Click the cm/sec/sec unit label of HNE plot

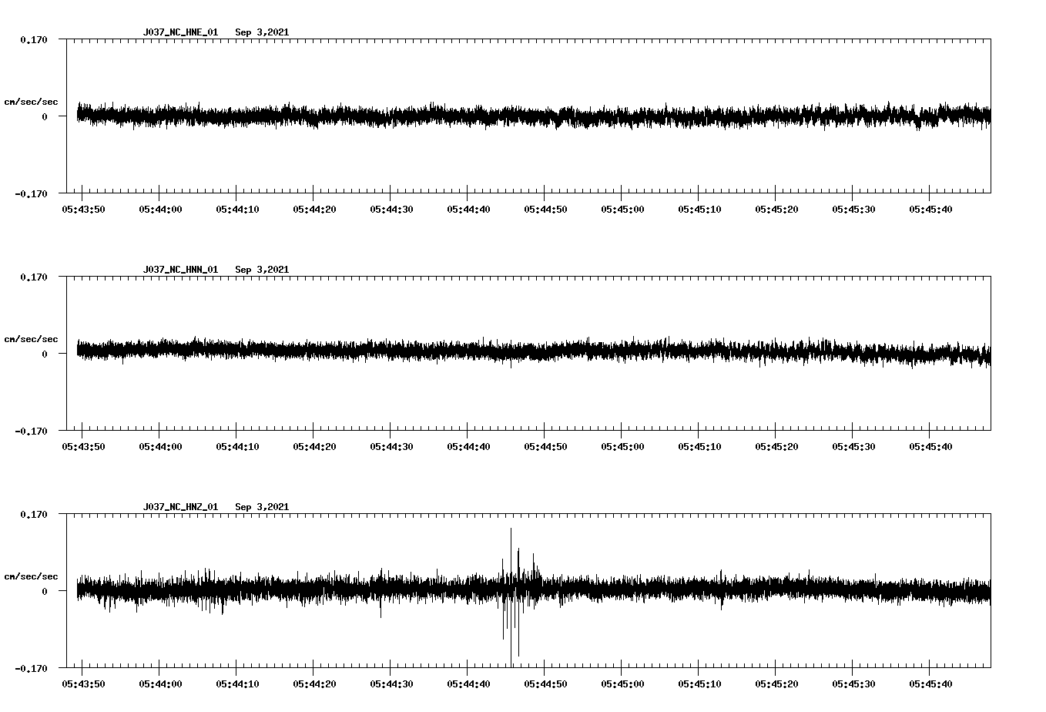click(31, 102)
